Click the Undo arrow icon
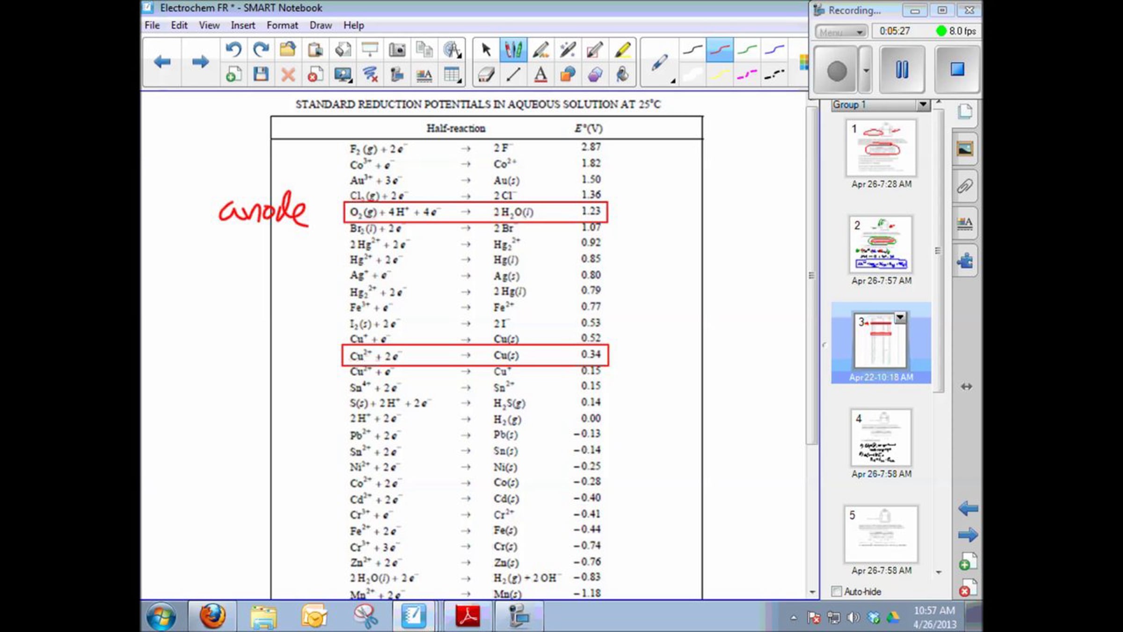This screenshot has width=1123, height=632. click(233, 50)
